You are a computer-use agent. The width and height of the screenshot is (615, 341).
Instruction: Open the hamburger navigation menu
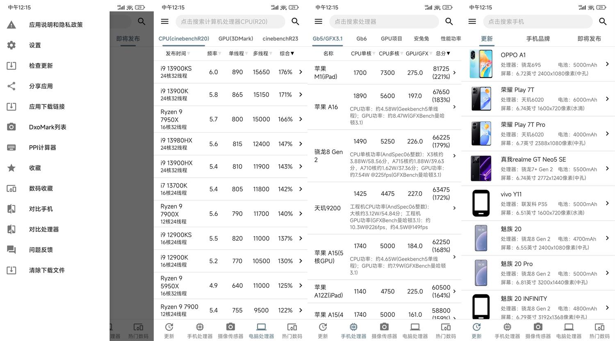pos(164,21)
